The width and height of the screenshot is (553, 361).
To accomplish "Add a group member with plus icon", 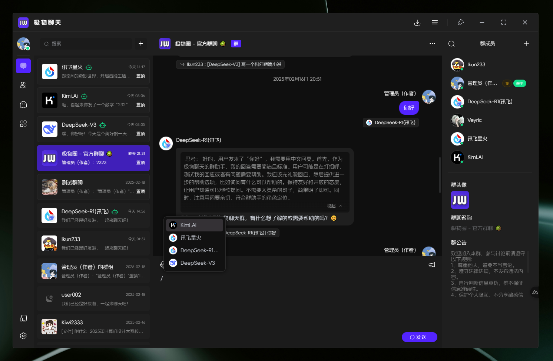I will coord(526,44).
